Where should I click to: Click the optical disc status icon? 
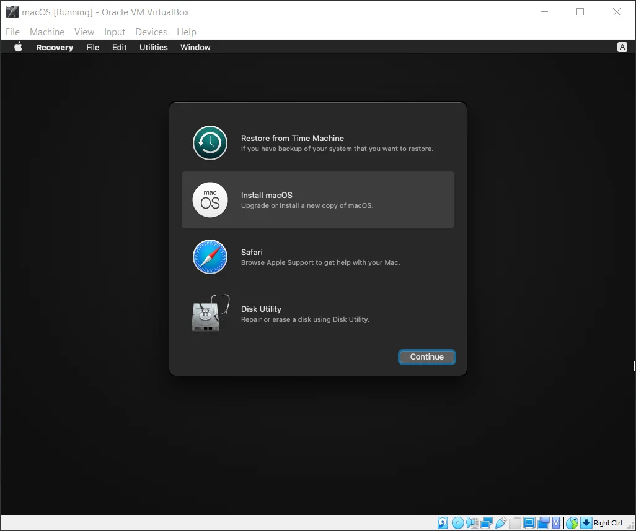457,523
